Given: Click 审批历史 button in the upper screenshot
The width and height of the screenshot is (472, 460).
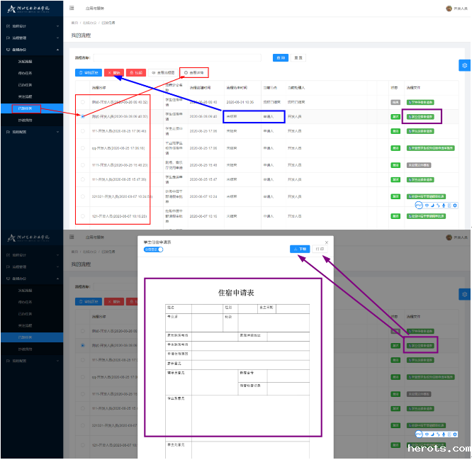Looking at the screenshot, I should (x=89, y=72).
